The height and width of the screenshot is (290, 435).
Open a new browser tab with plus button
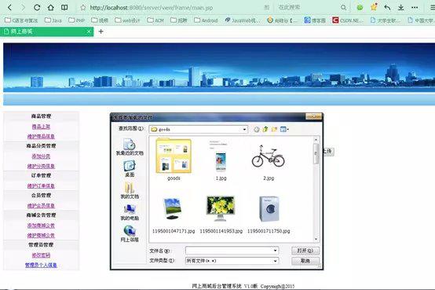point(101,31)
